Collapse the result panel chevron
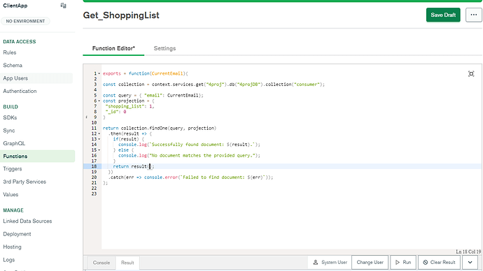The width and height of the screenshot is (483, 271). coord(470,263)
